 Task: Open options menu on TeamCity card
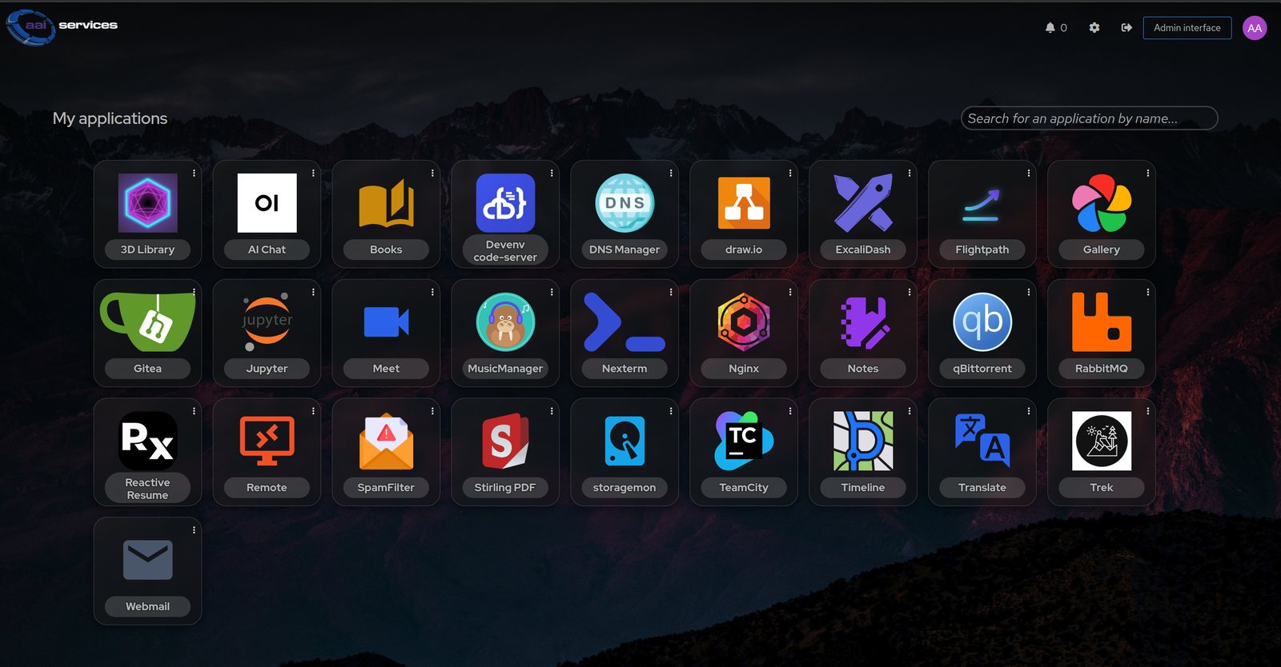tap(790, 411)
